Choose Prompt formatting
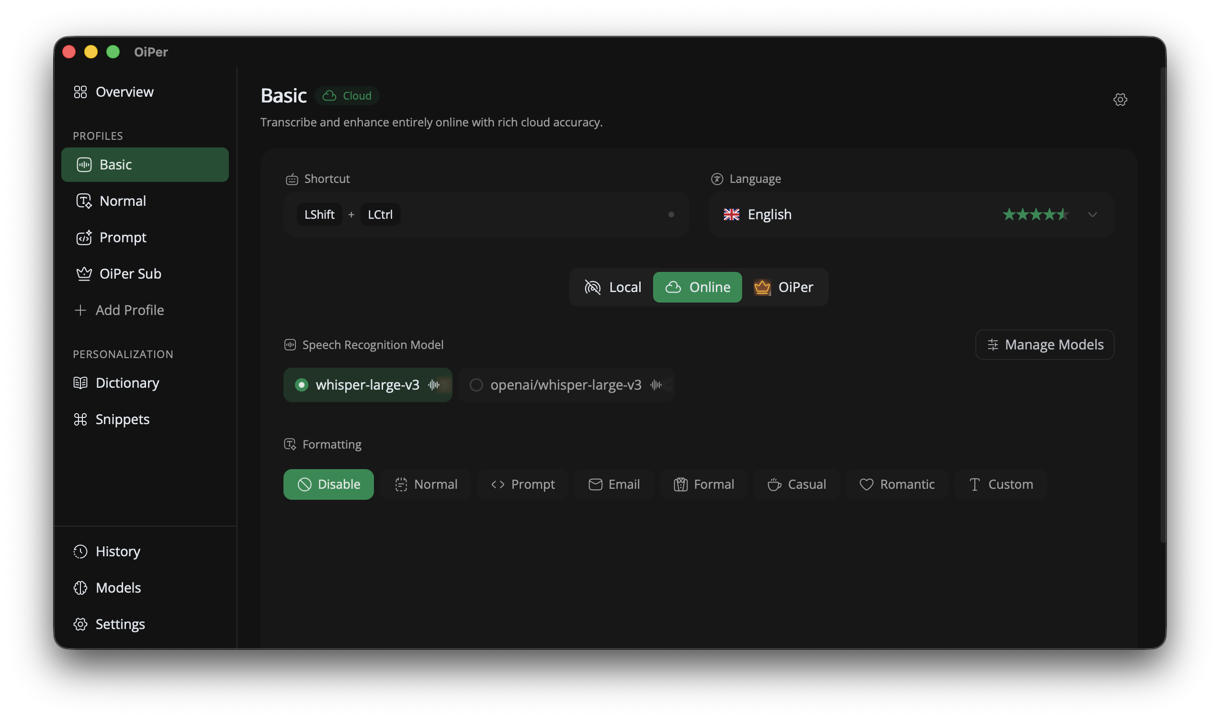Viewport: 1220px width, 720px height. (x=523, y=484)
